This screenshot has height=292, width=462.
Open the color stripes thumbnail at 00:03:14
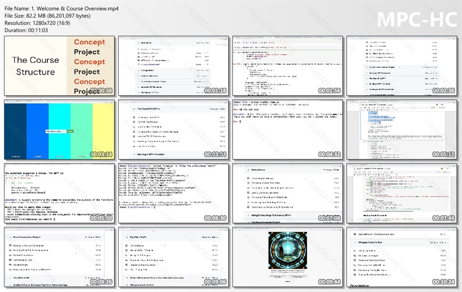tap(59, 130)
